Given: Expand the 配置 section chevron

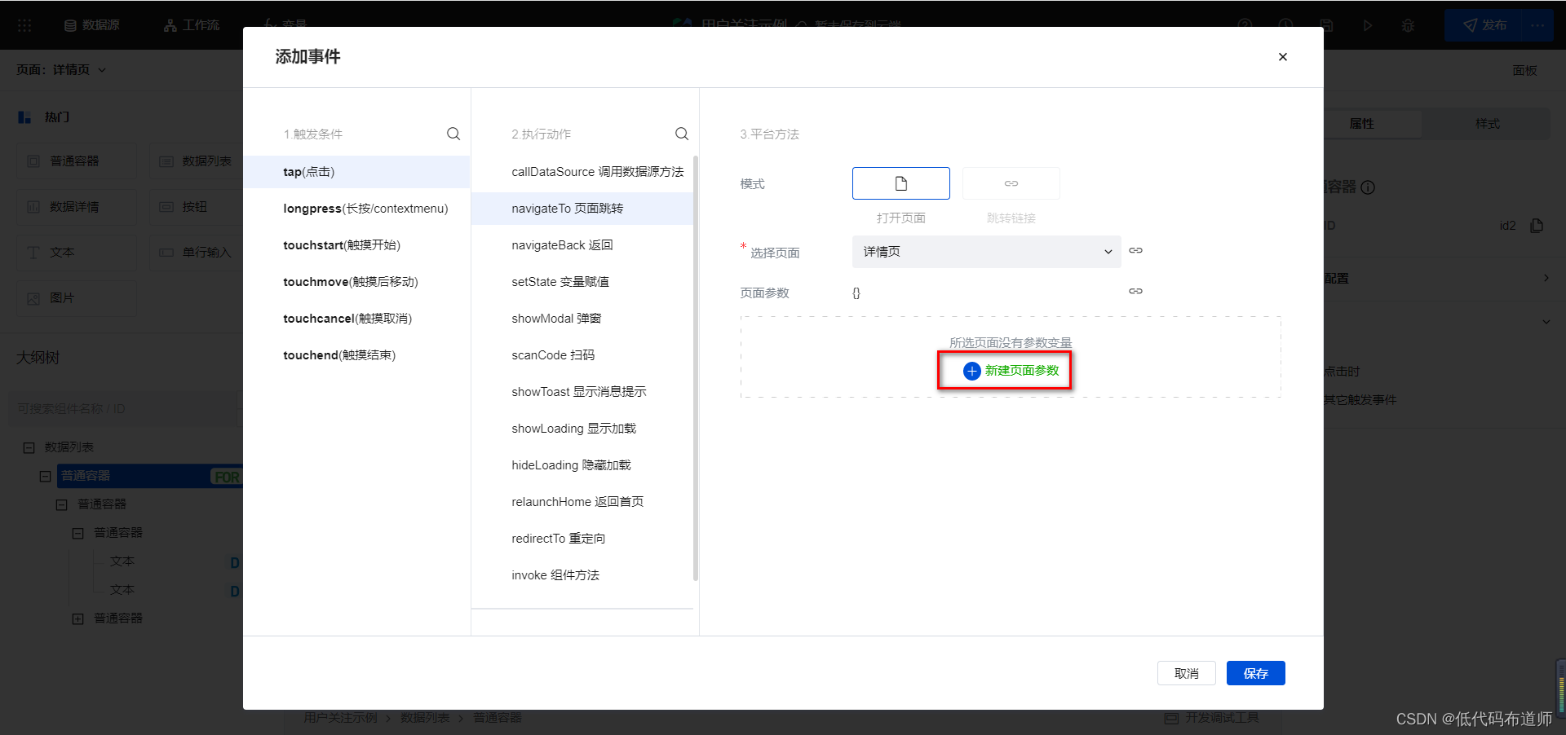Looking at the screenshot, I should point(1546,278).
